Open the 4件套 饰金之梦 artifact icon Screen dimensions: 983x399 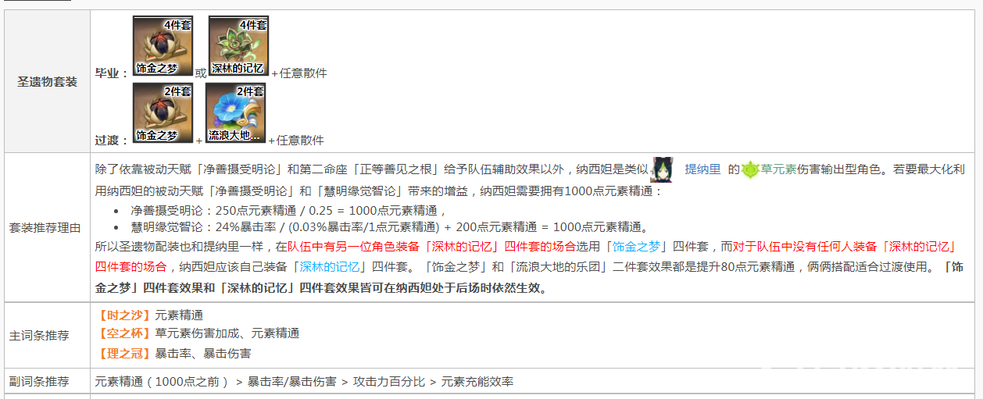163,45
